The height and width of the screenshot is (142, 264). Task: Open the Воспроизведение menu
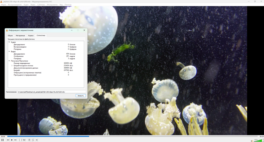15,5
